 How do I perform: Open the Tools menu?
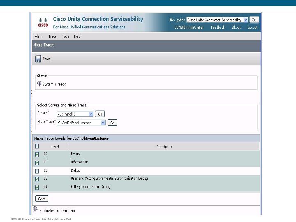(x=65, y=37)
